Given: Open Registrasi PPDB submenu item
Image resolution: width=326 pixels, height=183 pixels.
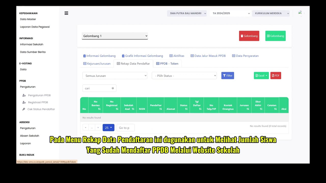Looking at the screenshot, I should click(38, 102).
